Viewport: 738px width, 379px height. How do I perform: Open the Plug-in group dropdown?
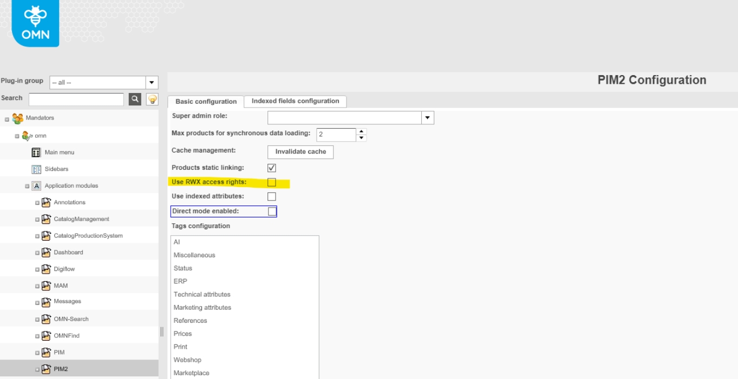[152, 83]
